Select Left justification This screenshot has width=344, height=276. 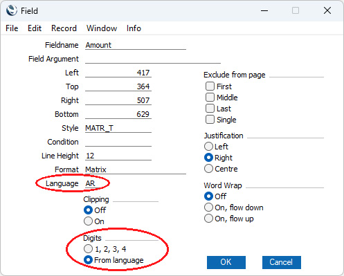(x=208, y=147)
